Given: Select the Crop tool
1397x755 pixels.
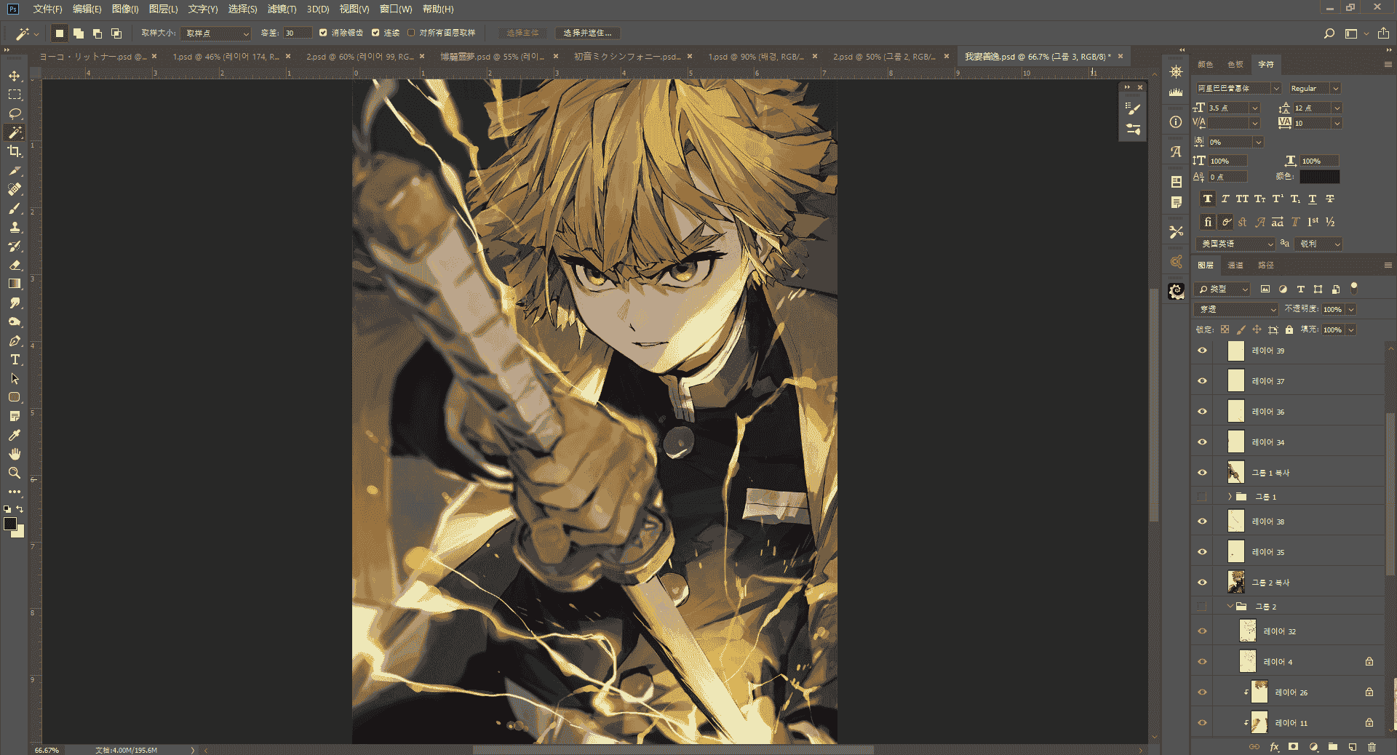Looking at the screenshot, I should [x=15, y=151].
